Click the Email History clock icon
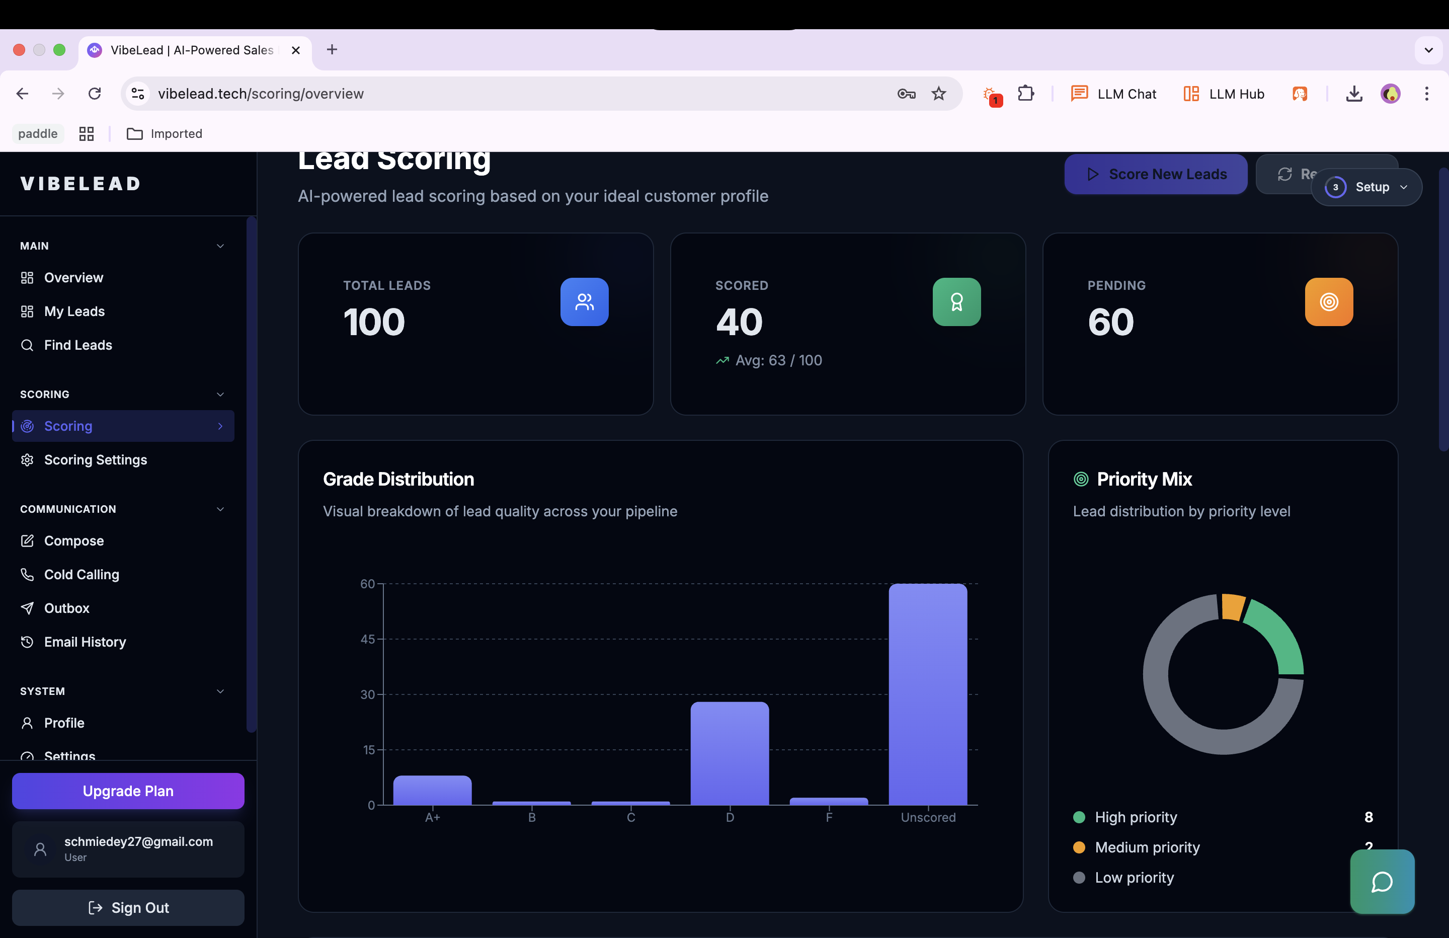Viewport: 1449px width, 938px height. tap(27, 642)
